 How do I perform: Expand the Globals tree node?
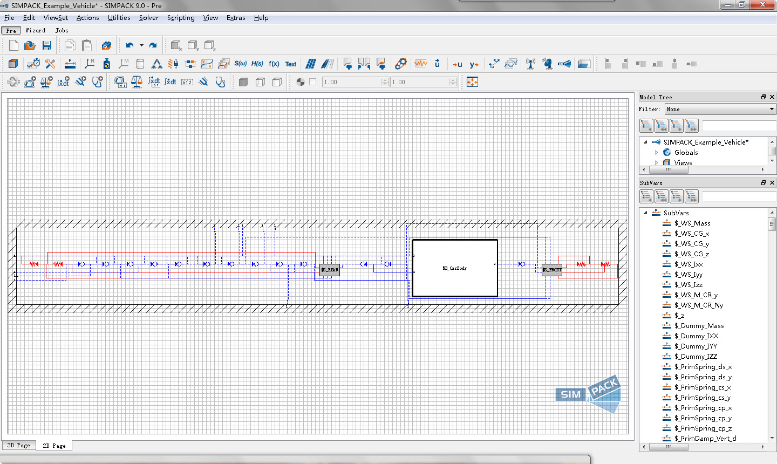[x=656, y=153]
